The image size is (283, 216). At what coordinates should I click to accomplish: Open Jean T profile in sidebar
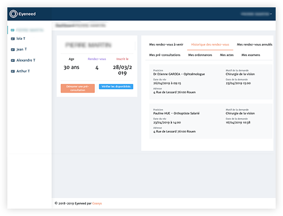[x=21, y=49]
